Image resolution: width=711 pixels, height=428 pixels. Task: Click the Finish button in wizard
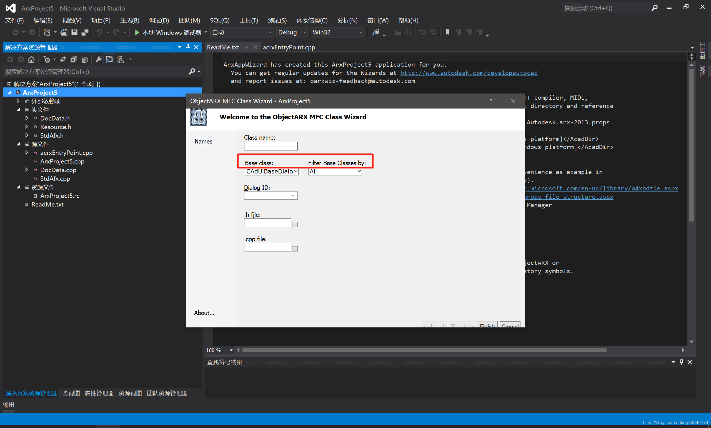[x=487, y=325]
